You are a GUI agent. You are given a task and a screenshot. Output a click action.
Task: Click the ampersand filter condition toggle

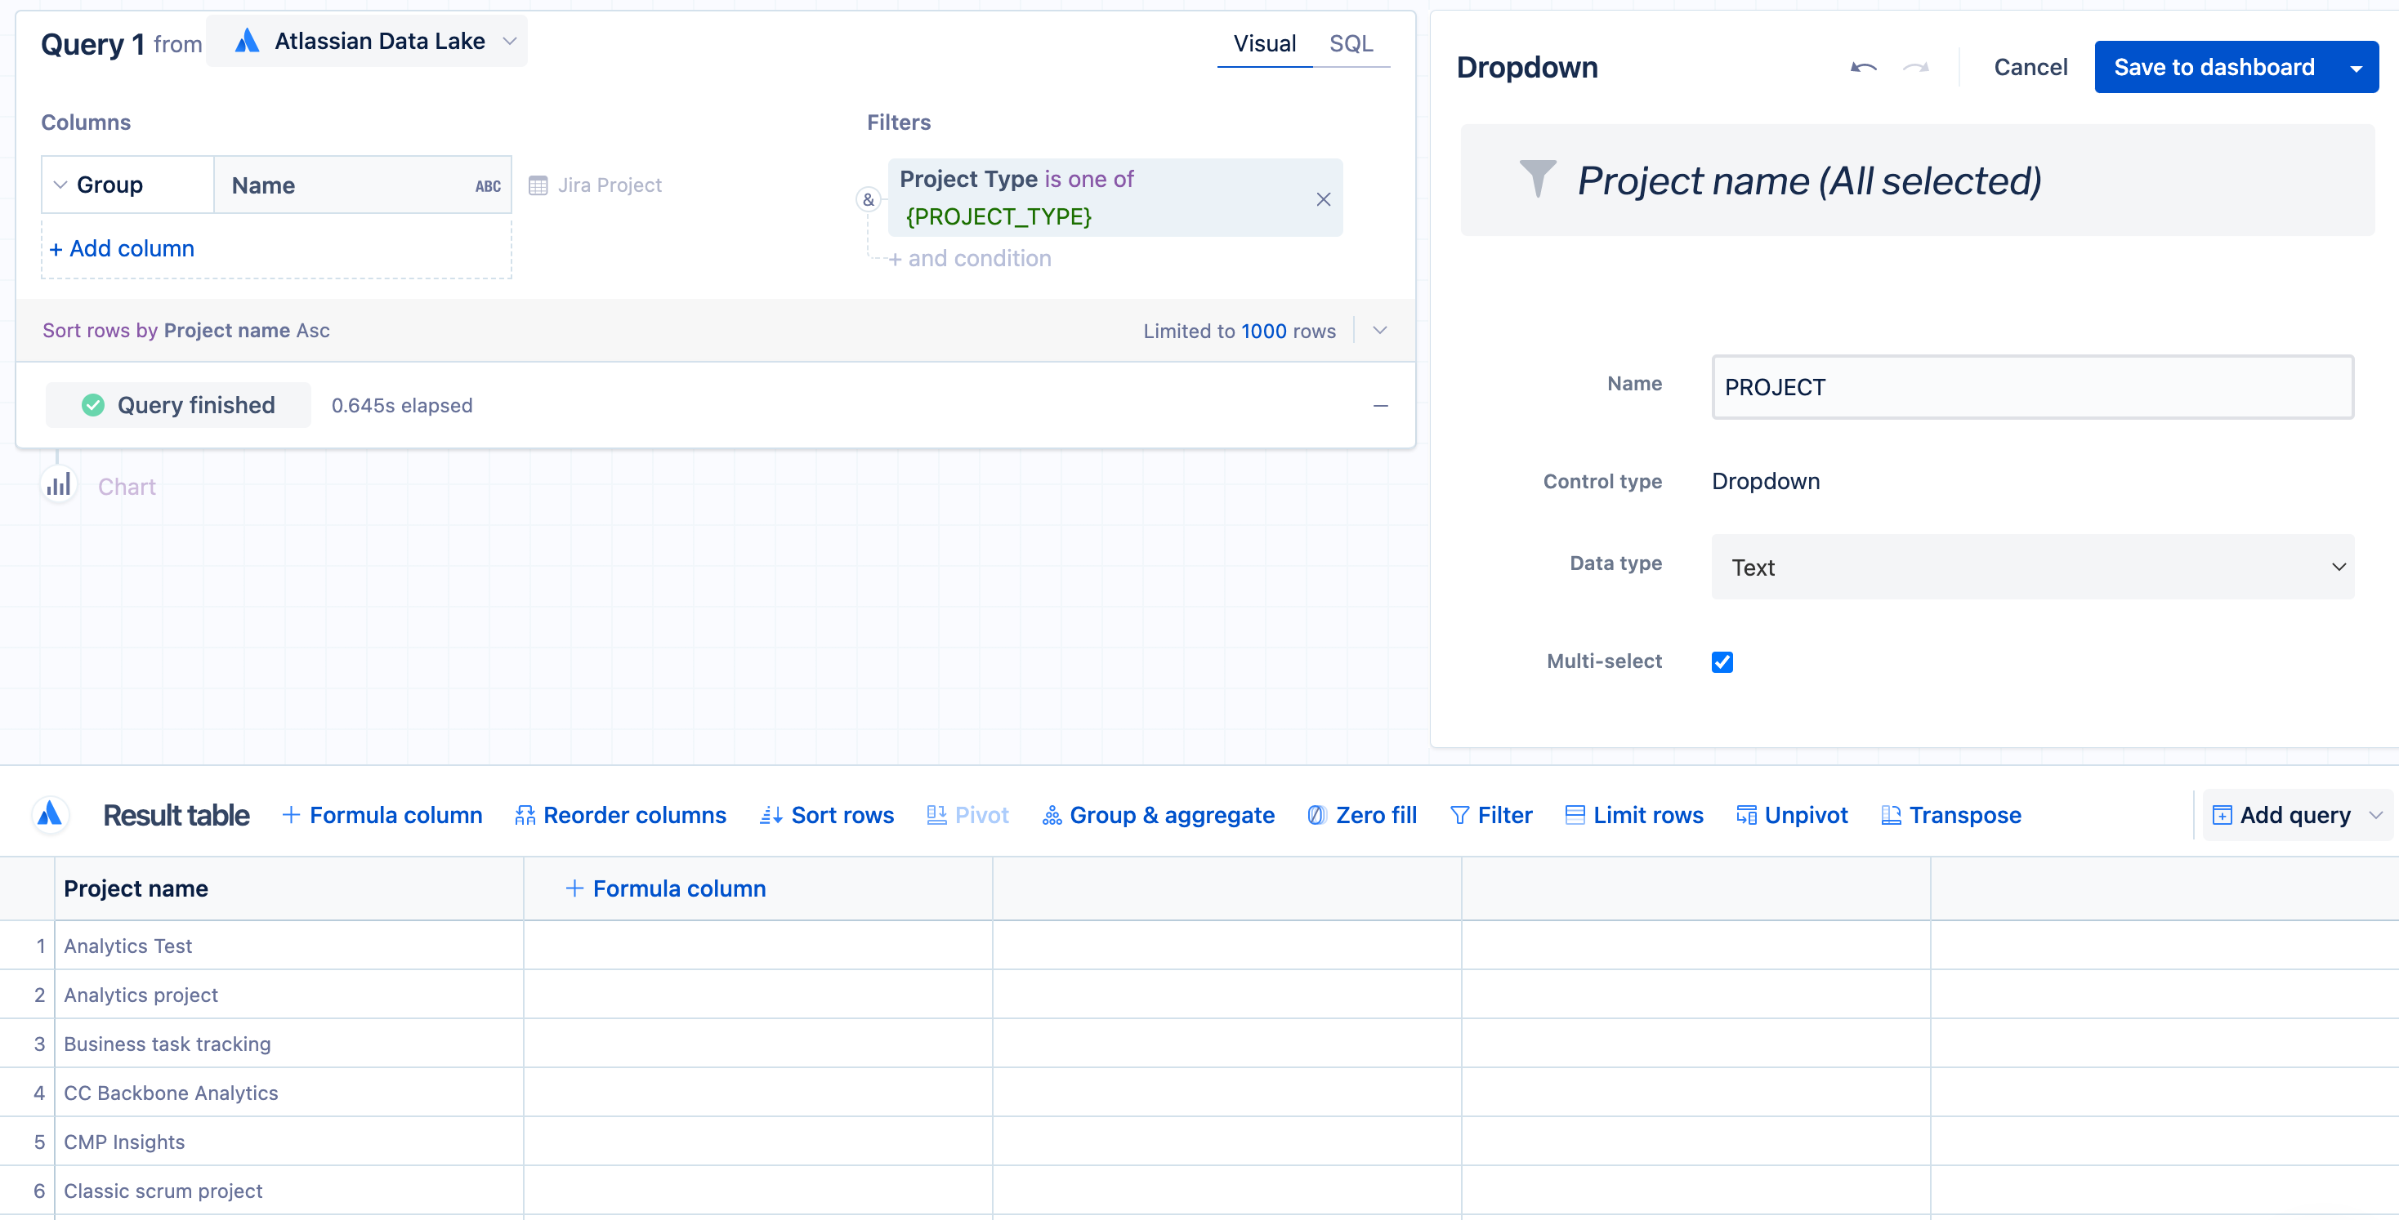tap(868, 199)
